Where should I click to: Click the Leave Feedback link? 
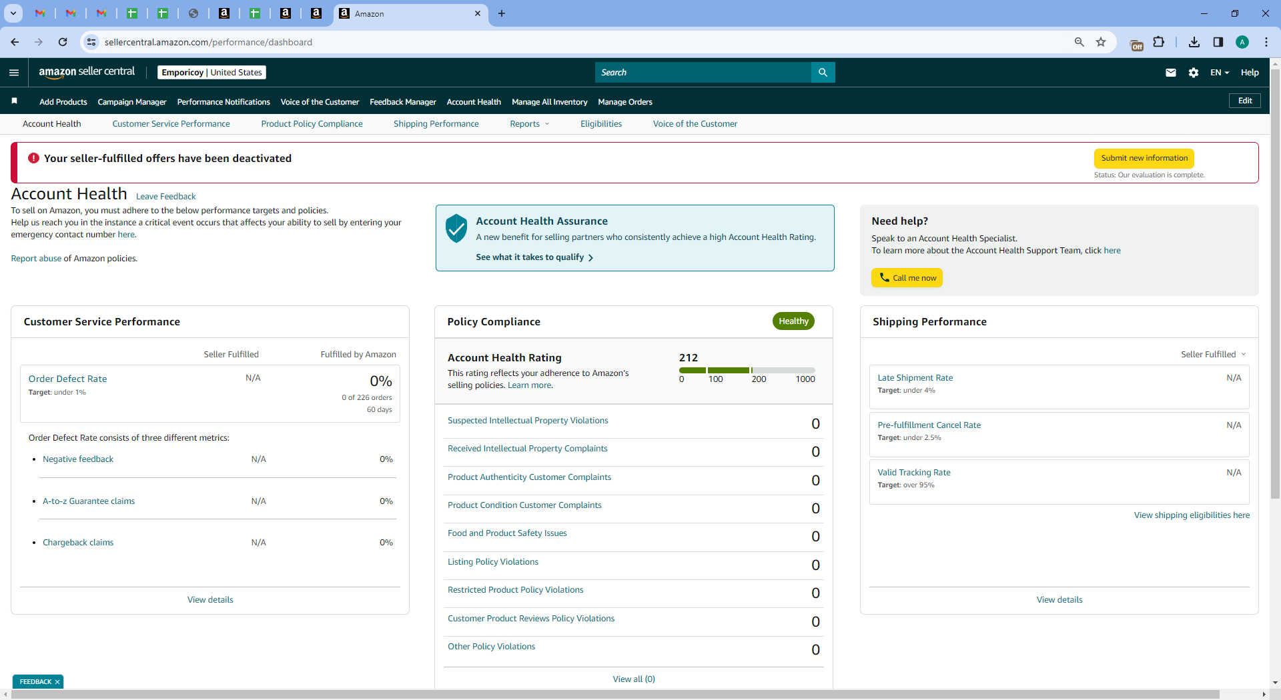(x=166, y=197)
